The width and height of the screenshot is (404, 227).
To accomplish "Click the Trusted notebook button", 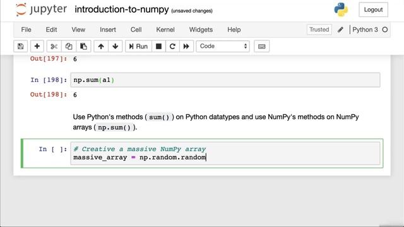I will pos(319,30).
